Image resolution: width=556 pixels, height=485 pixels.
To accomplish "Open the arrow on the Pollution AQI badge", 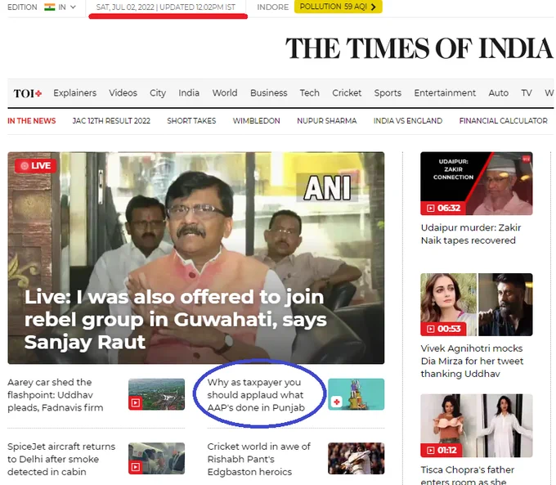I will point(373,7).
